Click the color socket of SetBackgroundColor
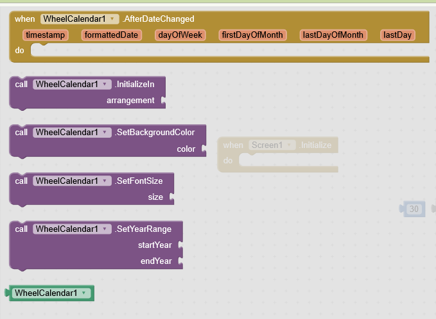 [186, 149]
